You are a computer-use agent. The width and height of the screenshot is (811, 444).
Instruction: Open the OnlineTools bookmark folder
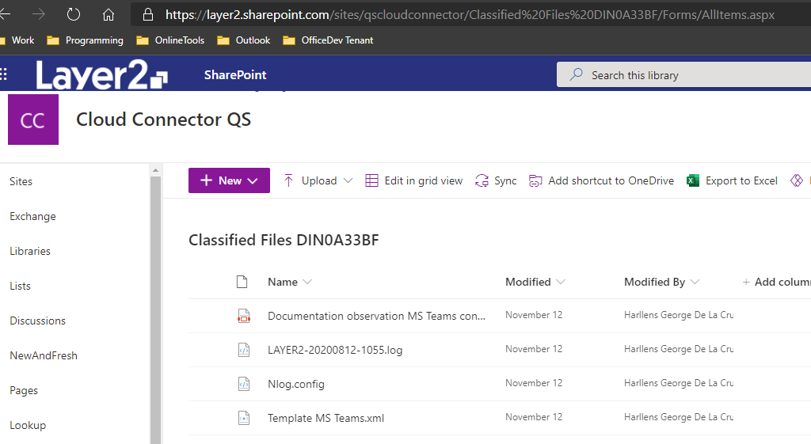coord(171,40)
